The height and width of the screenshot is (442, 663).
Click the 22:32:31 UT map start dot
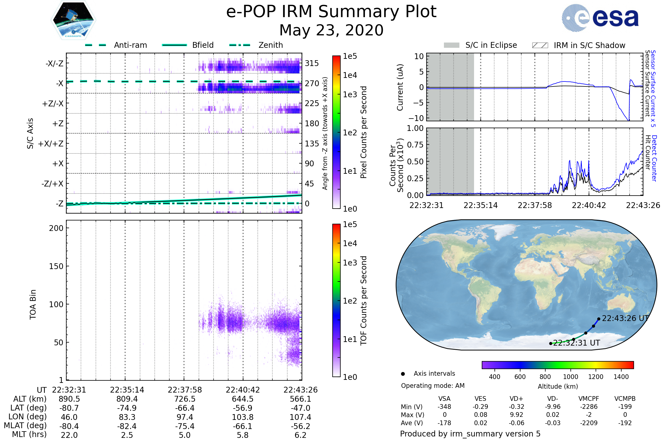coord(551,344)
